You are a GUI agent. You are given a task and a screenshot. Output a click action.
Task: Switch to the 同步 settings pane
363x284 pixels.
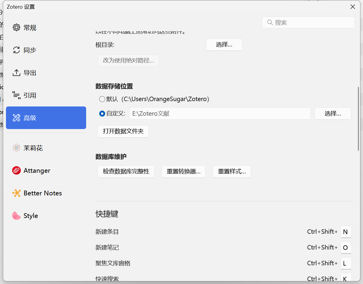tap(46, 50)
